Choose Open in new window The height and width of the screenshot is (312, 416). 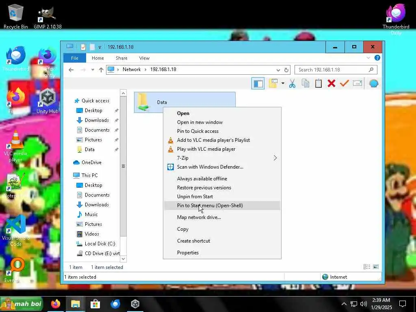[x=222, y=122]
